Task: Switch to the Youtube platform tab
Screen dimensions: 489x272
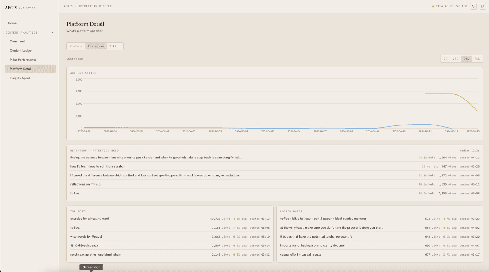Action: (76, 46)
